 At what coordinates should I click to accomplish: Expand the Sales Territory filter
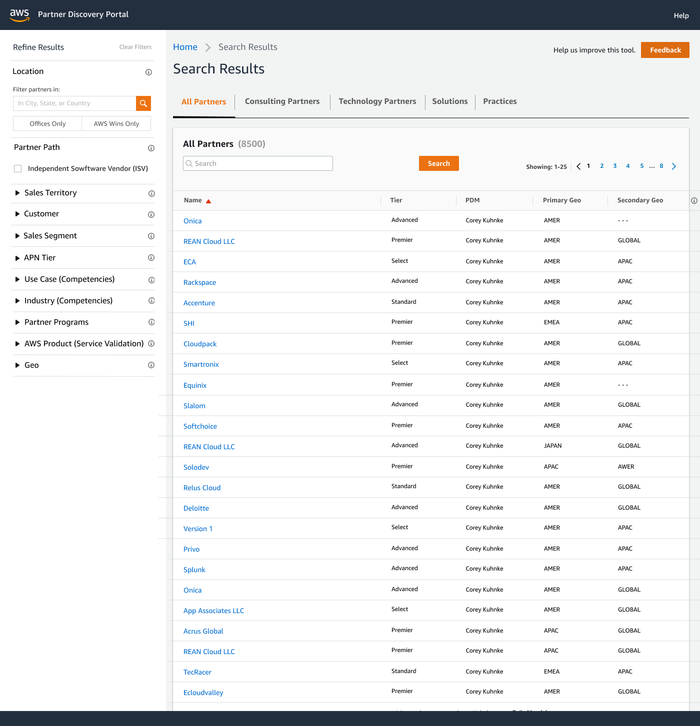point(17,193)
